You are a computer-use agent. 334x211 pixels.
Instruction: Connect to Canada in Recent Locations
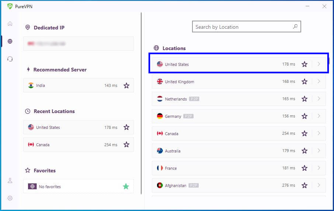[x=79, y=144]
